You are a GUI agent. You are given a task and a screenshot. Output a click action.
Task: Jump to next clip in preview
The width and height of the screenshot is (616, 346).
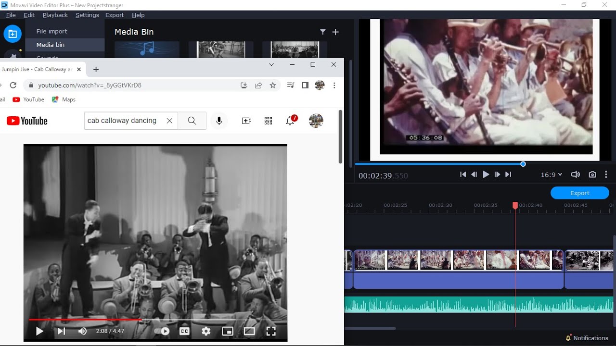click(x=508, y=175)
